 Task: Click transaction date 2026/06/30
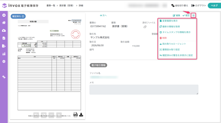(x=98, y=46)
